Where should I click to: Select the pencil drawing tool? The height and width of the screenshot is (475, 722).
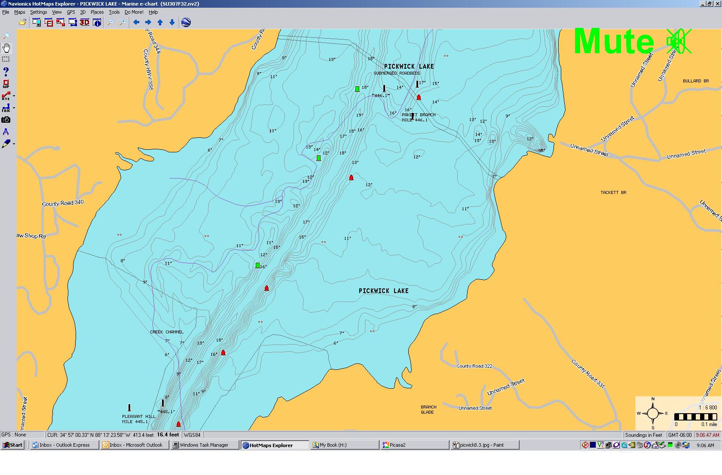click(x=6, y=143)
